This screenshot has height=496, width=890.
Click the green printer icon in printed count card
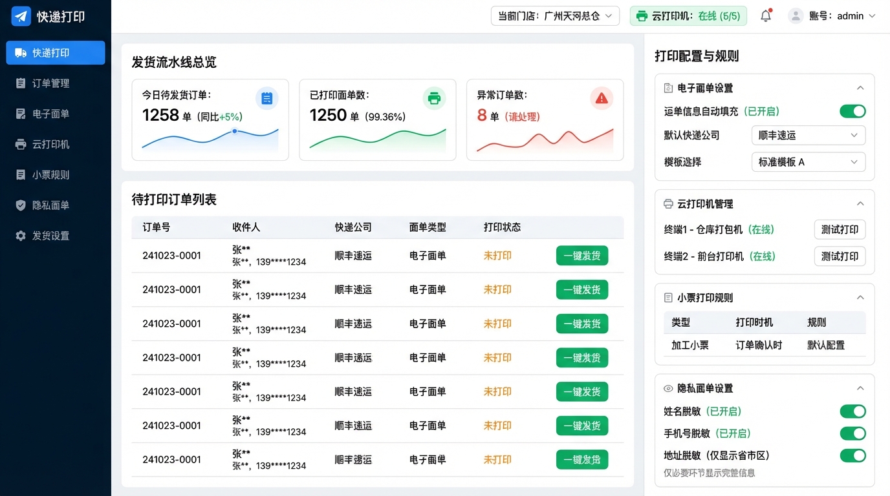point(434,98)
